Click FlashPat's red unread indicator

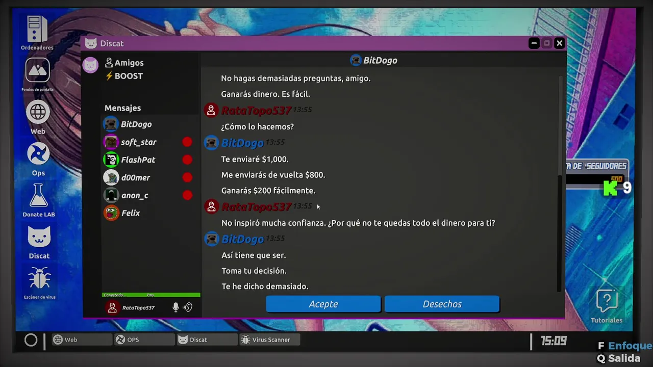(x=187, y=160)
